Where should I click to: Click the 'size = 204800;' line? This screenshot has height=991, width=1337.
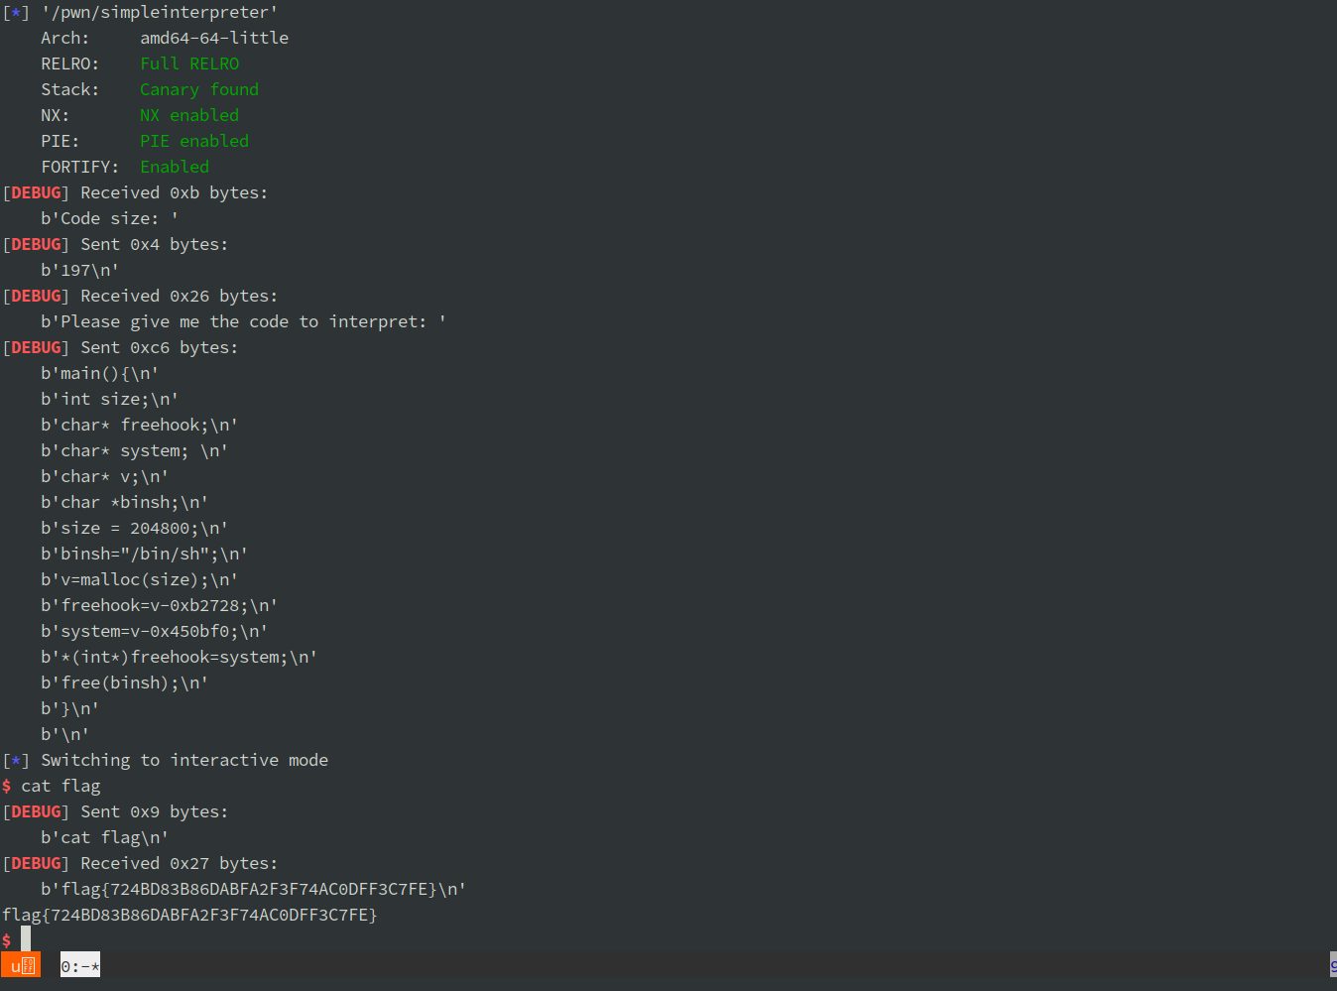(x=135, y=528)
